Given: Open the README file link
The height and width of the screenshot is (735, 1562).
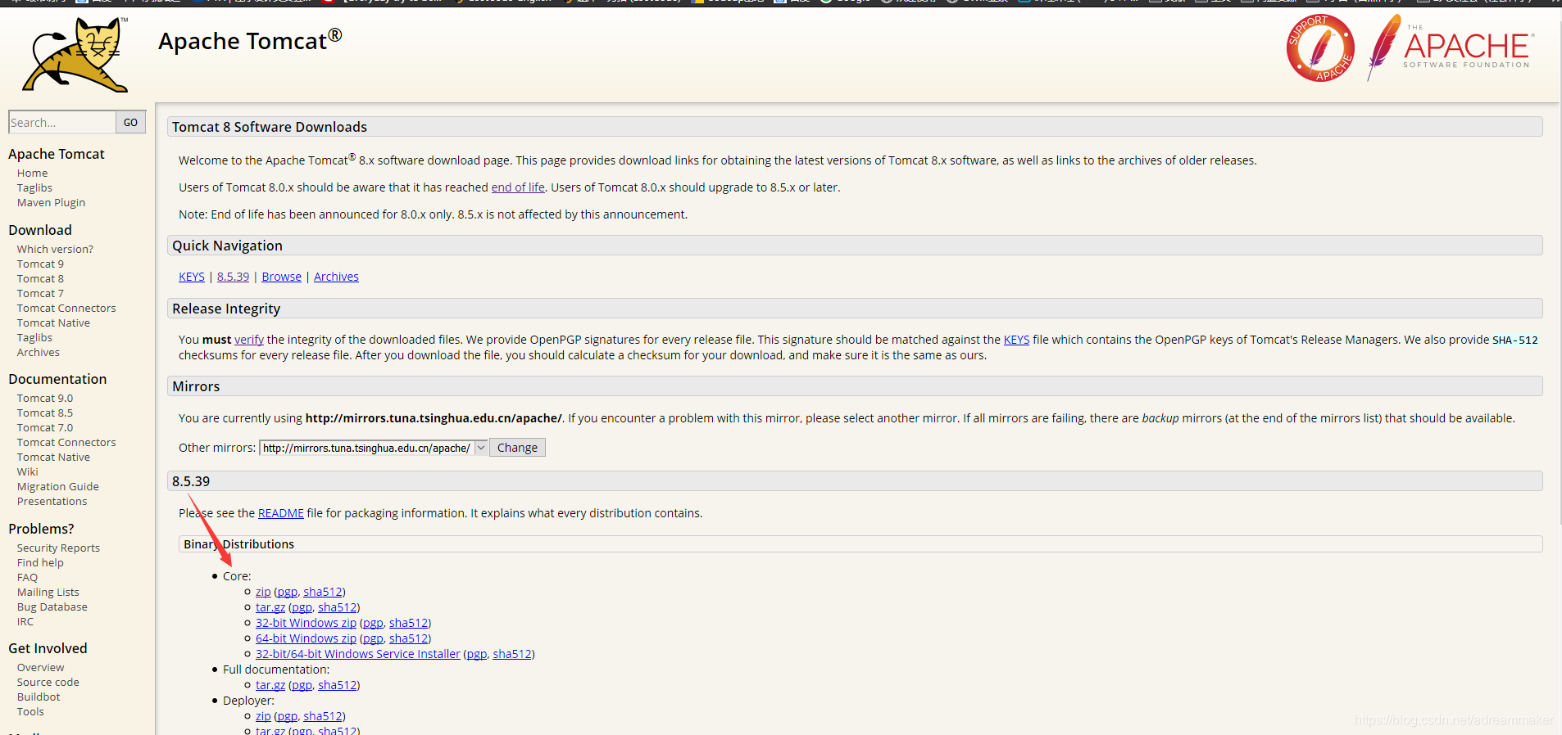Looking at the screenshot, I should point(281,513).
